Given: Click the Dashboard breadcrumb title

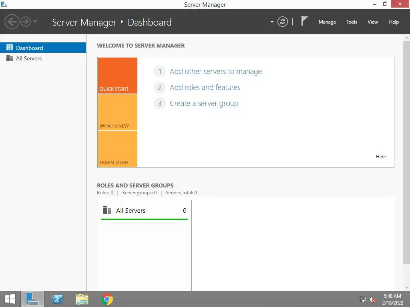Looking at the screenshot, I should tap(150, 22).
